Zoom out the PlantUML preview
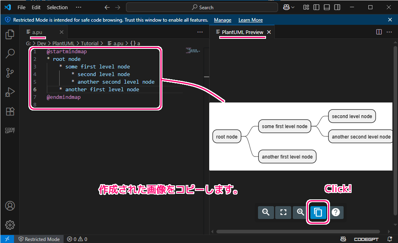This screenshot has width=398, height=243. tap(266, 212)
